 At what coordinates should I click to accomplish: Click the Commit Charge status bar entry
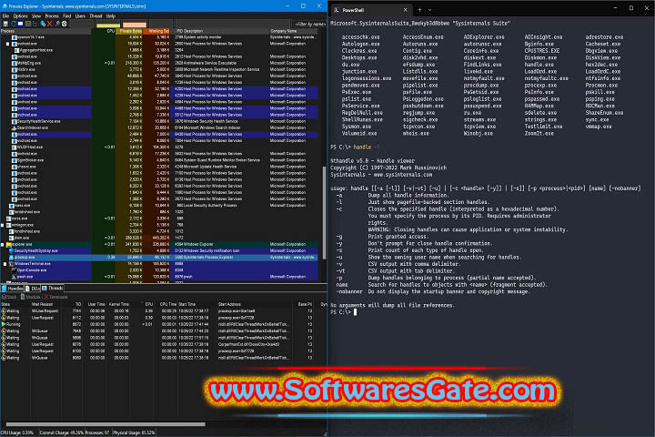62,432
